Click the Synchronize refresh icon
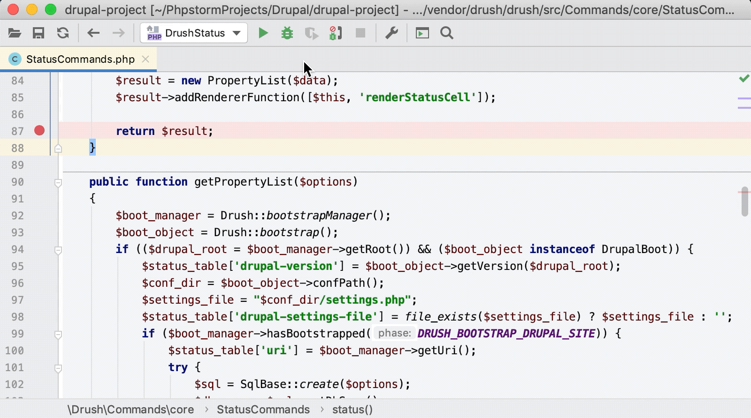This screenshot has width=751, height=418. [63, 33]
